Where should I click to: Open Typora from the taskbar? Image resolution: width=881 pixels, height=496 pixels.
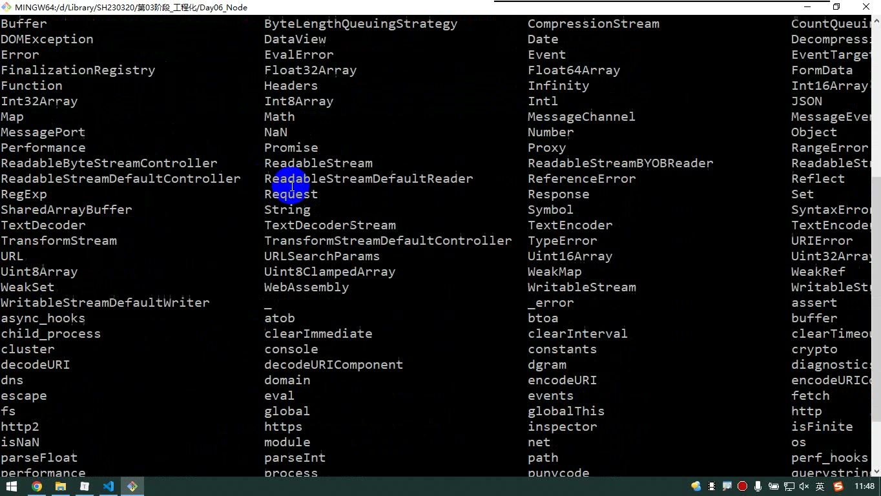(85, 486)
